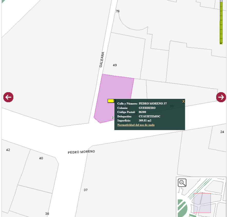The height and width of the screenshot is (217, 227).
Task: Close the parcel info popup with the X
Action: click(x=183, y=101)
